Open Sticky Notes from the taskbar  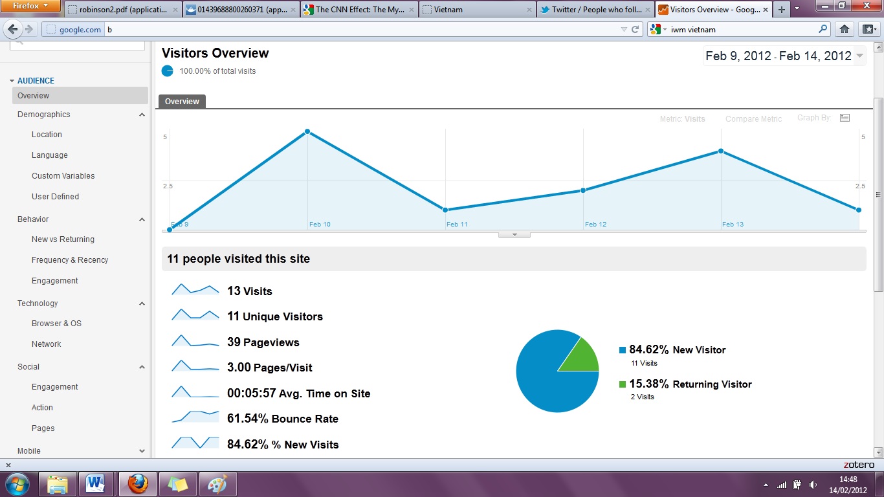click(177, 483)
